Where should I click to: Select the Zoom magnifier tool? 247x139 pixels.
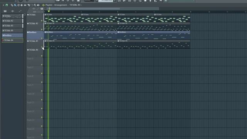[35, 5]
